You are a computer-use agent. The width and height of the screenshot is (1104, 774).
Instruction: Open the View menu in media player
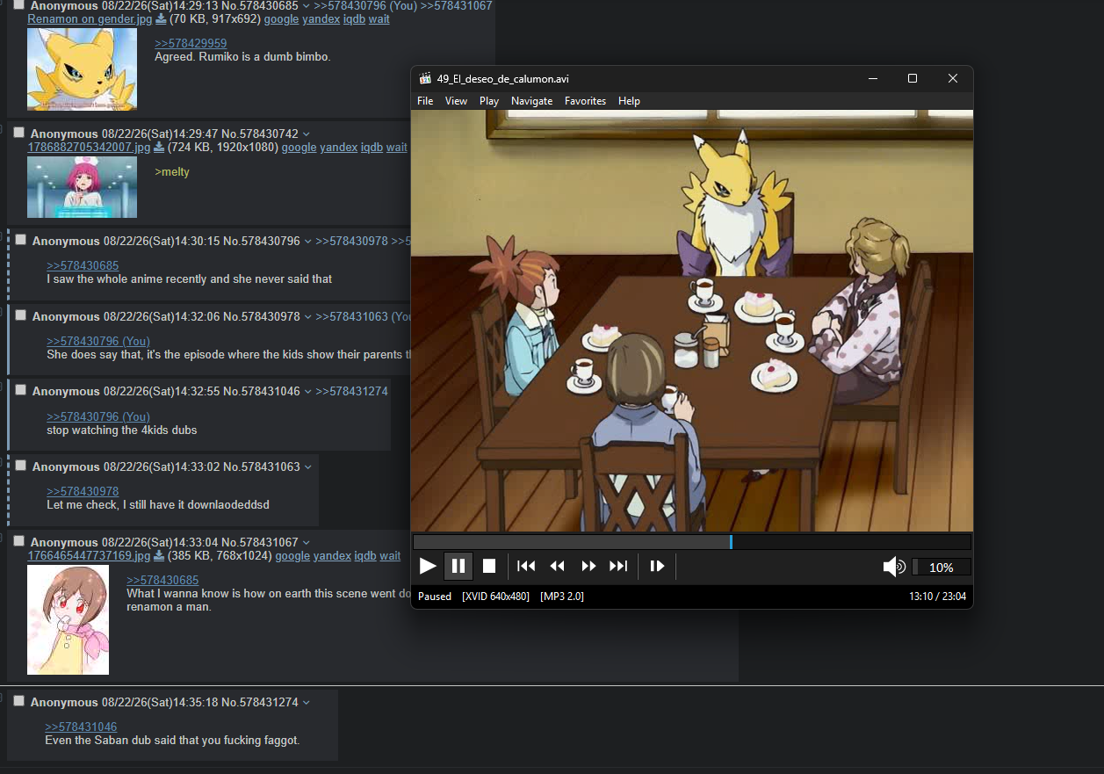(456, 101)
